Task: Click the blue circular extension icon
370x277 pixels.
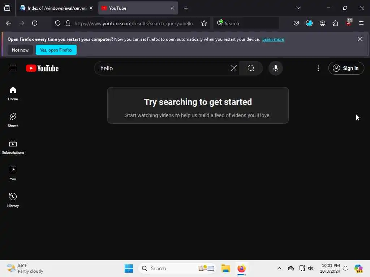Action: [x=309, y=23]
